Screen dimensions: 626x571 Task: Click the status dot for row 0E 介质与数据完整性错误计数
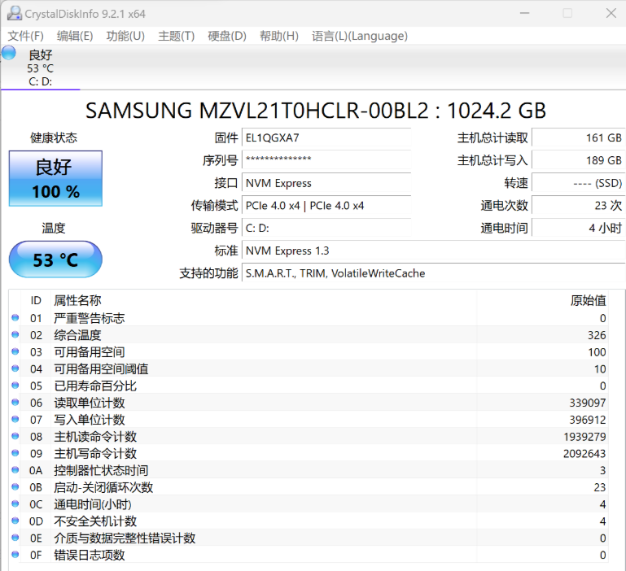15,538
